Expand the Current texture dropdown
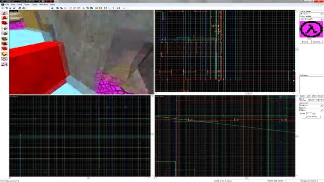 click(x=321, y=19)
